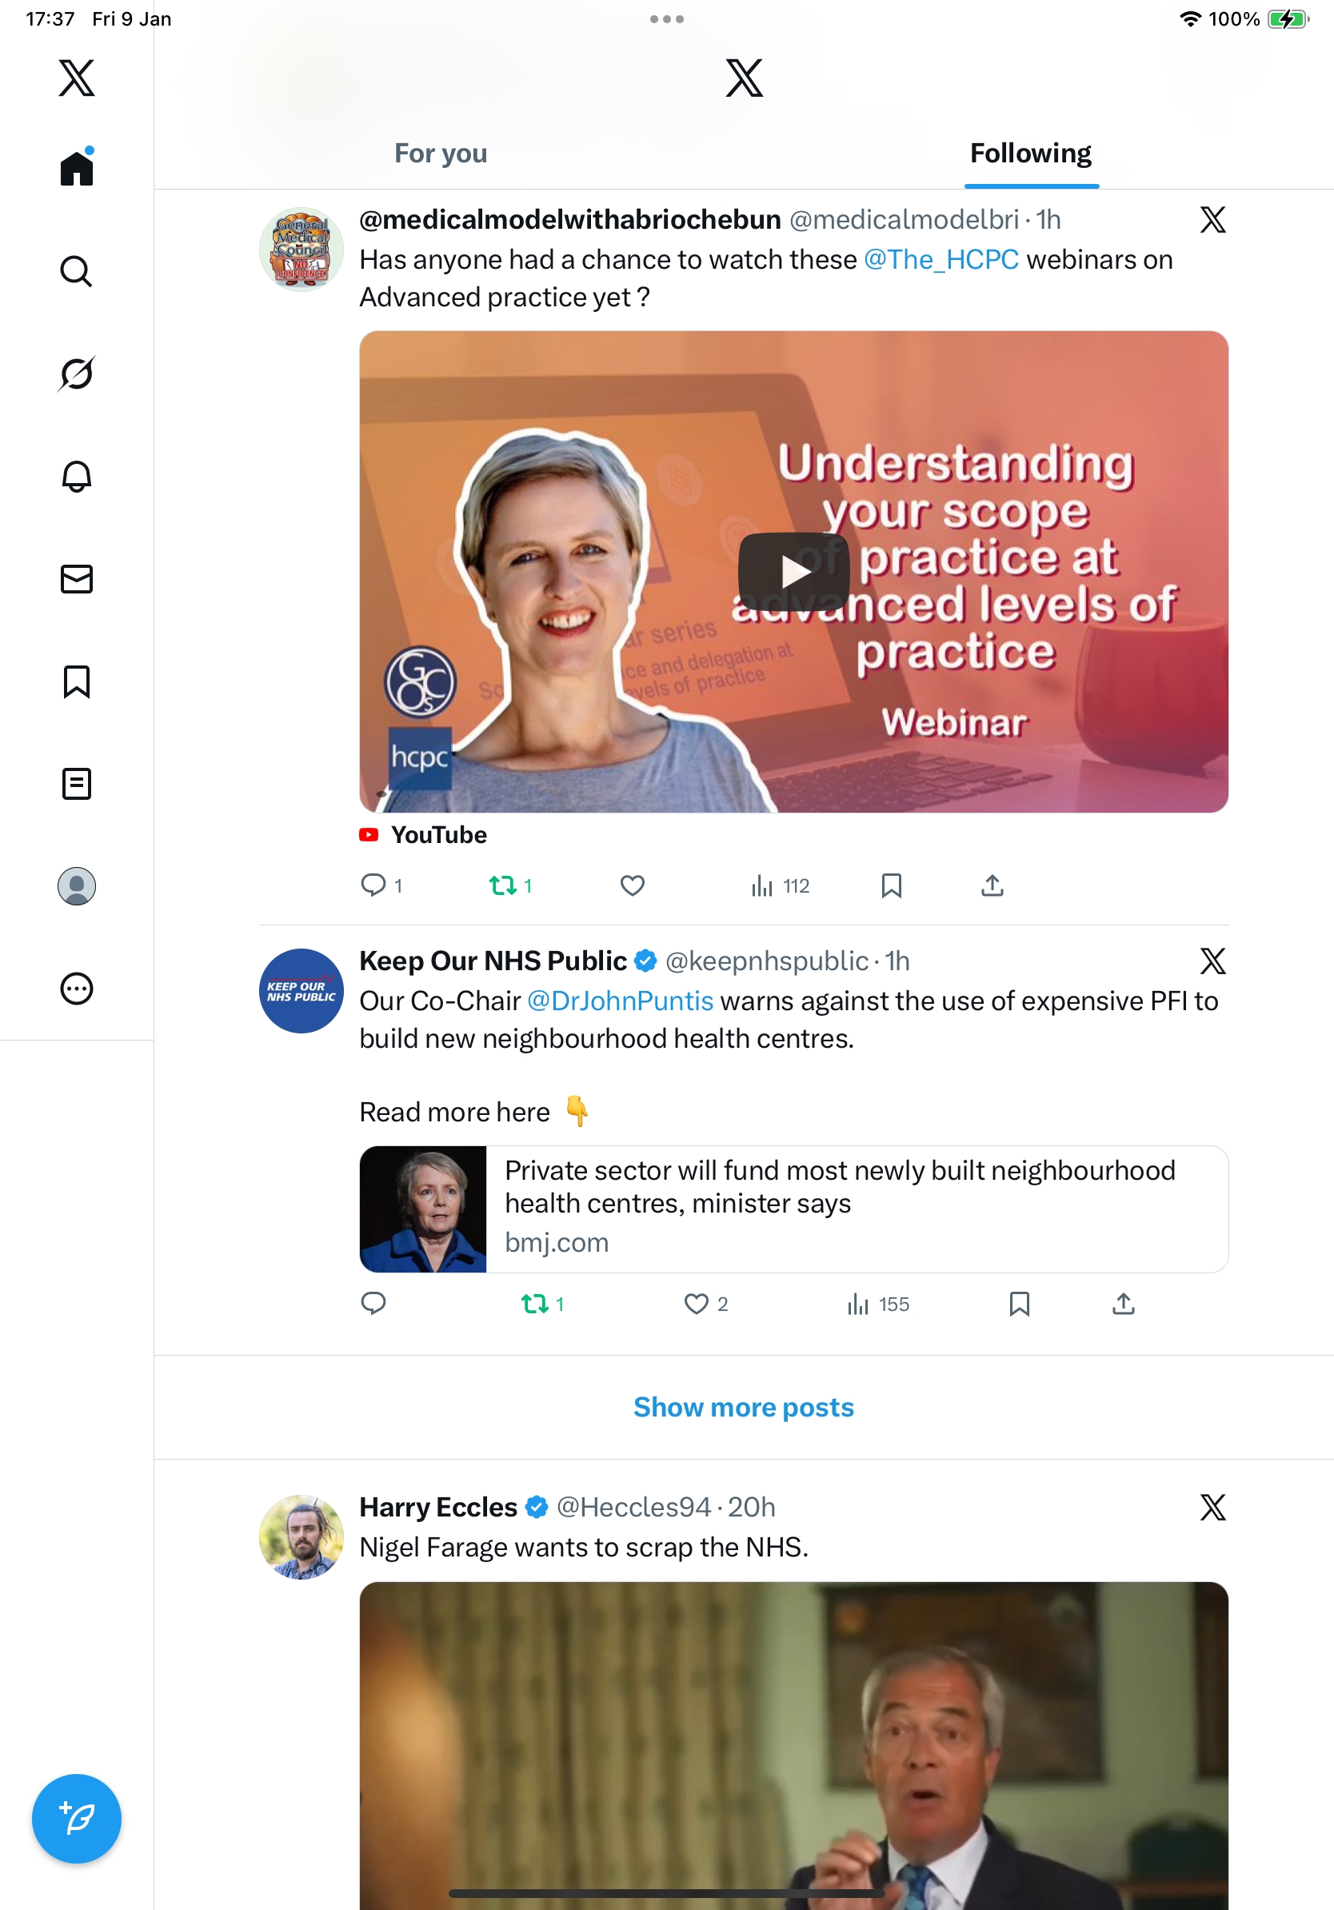Image resolution: width=1334 pixels, height=1910 pixels.
Task: Open share menu on HCPC webinars post
Action: pyautogui.click(x=992, y=886)
